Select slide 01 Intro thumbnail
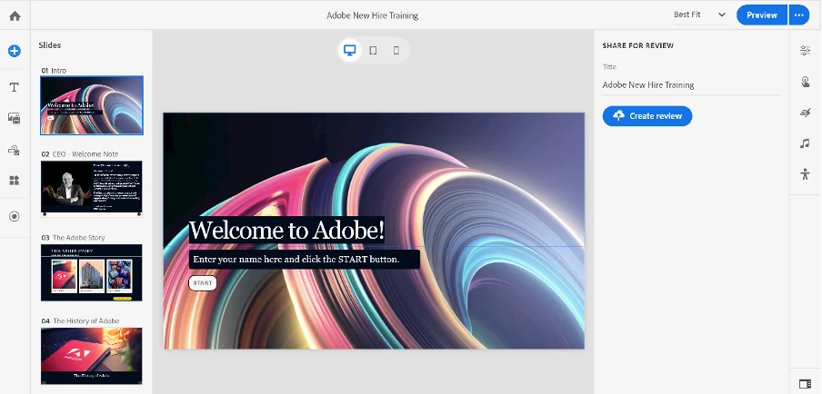822x394 pixels. (x=92, y=105)
